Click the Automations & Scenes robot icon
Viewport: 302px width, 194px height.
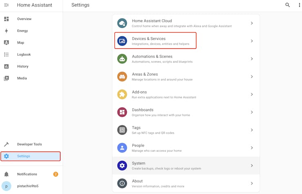pyautogui.click(x=122, y=59)
